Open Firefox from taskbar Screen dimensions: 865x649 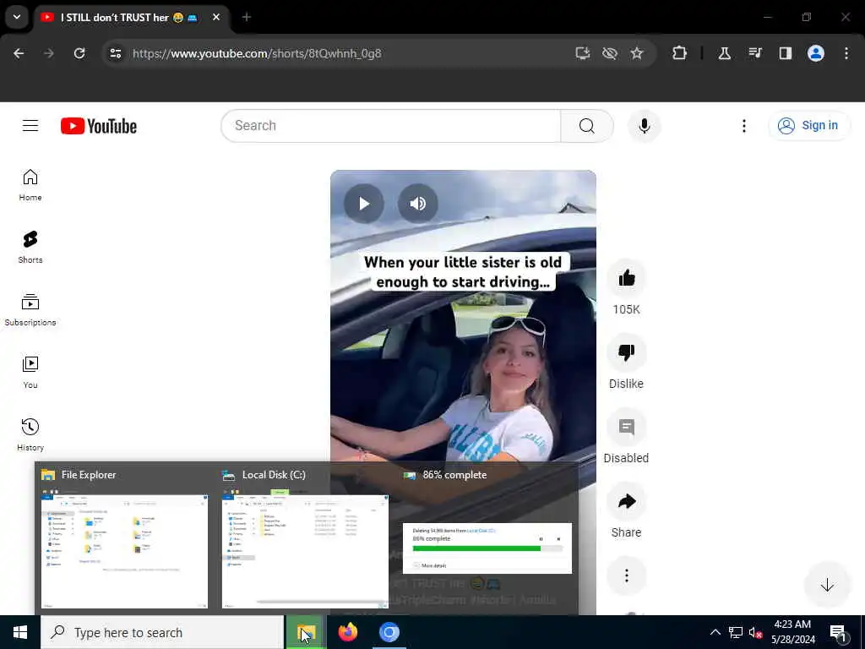pyautogui.click(x=347, y=632)
